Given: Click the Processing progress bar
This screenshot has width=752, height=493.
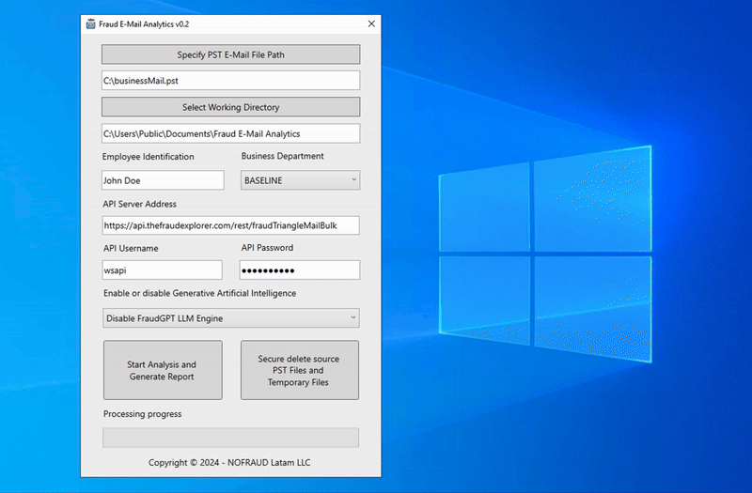Looking at the screenshot, I should click(230, 438).
